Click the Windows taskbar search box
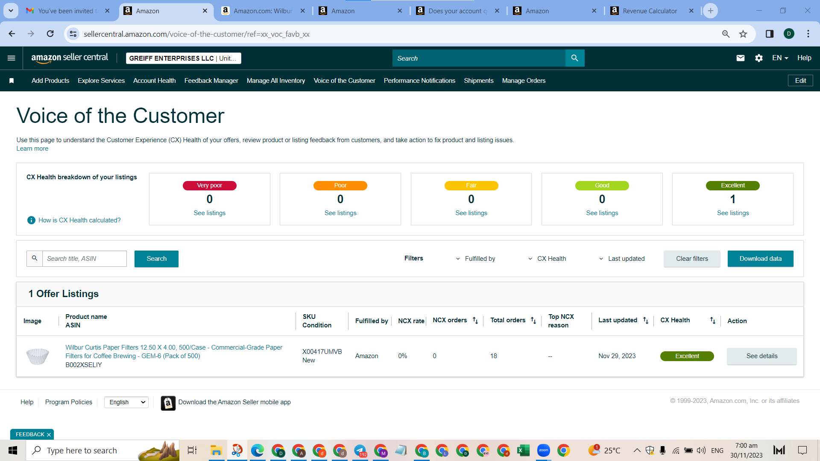This screenshot has height=461, width=820. [102, 450]
